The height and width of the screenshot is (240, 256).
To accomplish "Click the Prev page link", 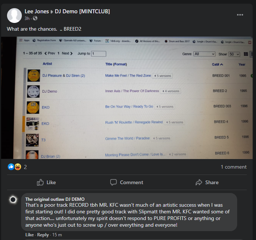I will [50, 53].
